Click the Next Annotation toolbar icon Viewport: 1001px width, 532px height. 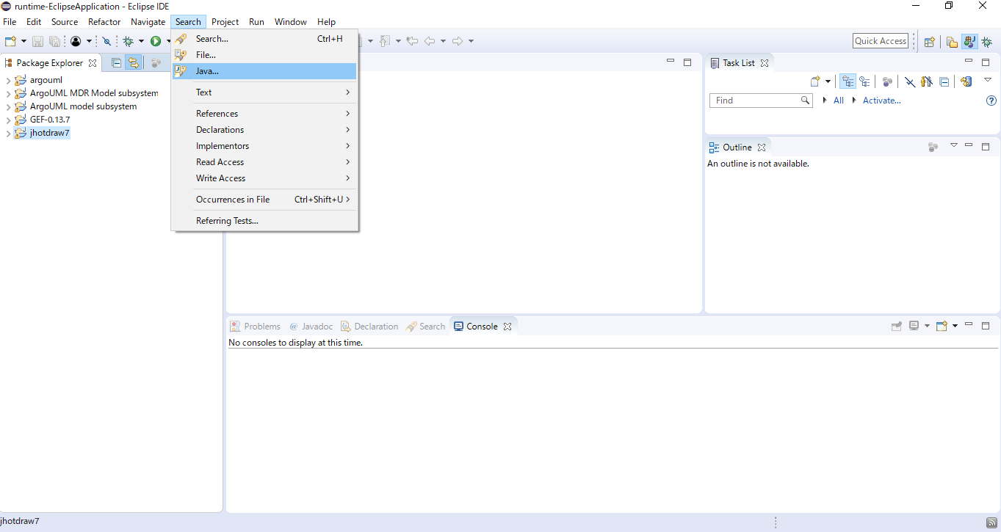point(384,41)
